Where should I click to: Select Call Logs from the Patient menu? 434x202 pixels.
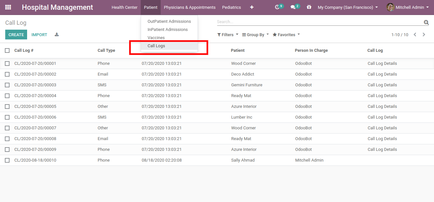pos(156,46)
